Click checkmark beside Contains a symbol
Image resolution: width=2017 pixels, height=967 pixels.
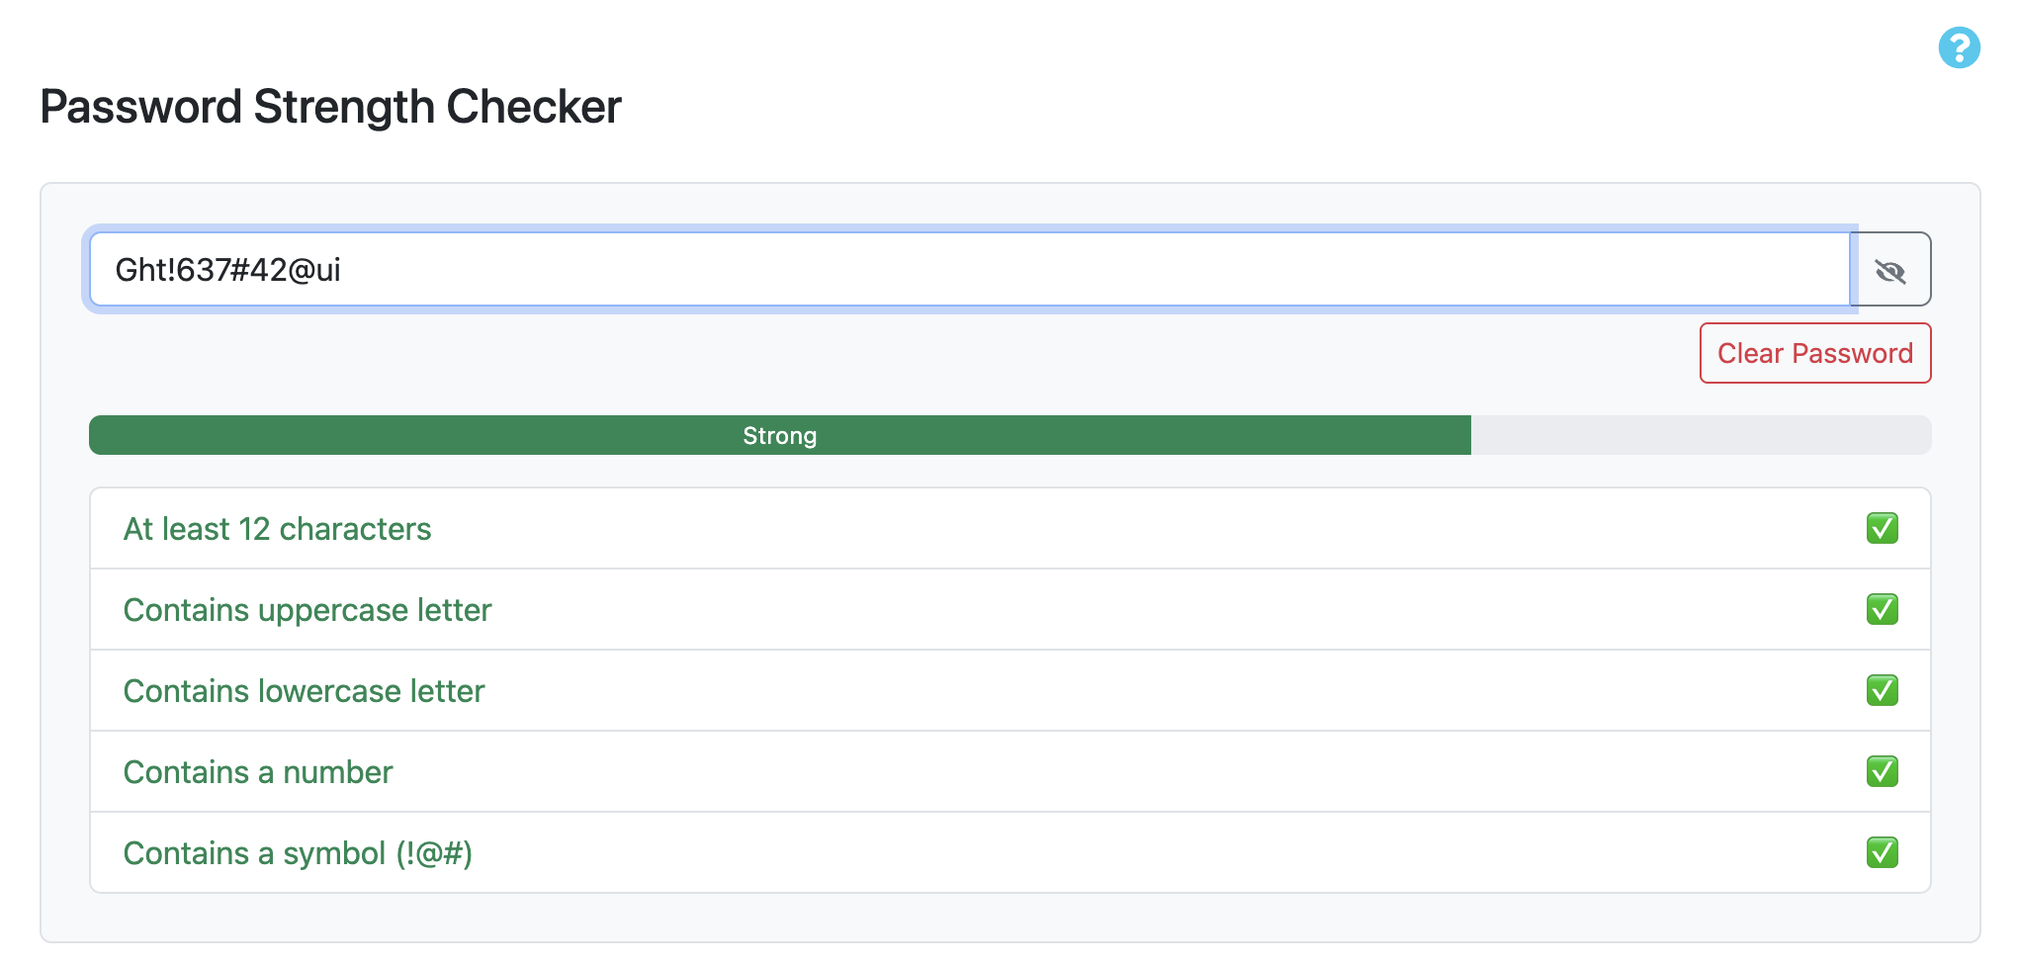pyautogui.click(x=1882, y=852)
